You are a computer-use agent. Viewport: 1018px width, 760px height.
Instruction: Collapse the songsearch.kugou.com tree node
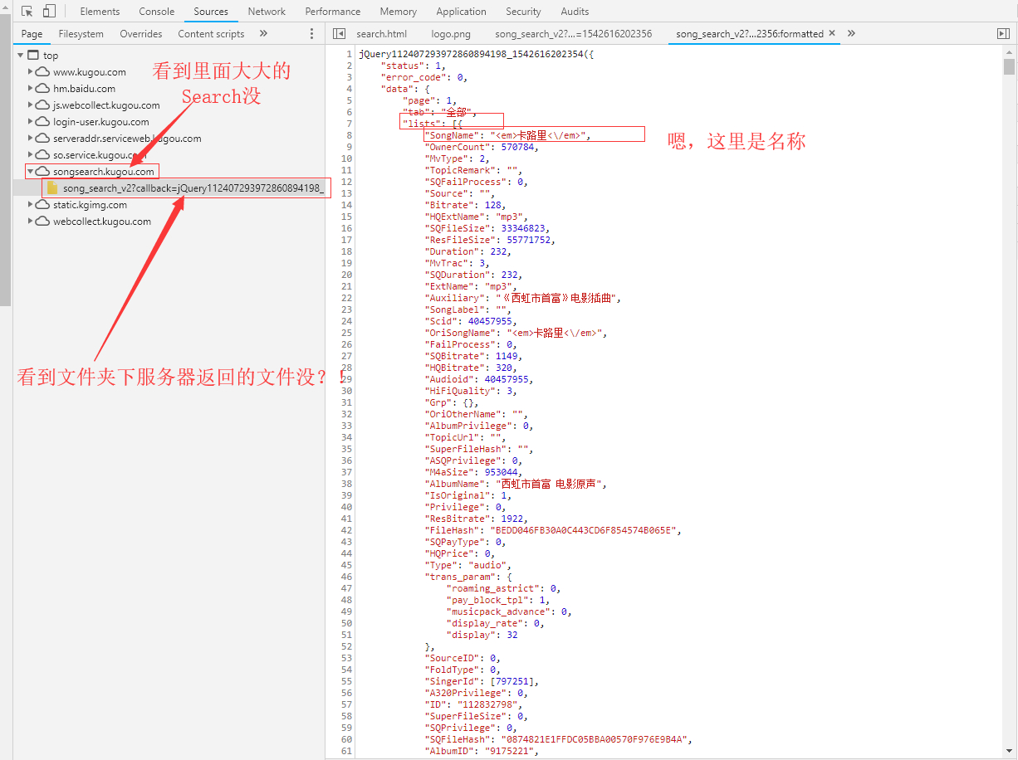[30, 172]
